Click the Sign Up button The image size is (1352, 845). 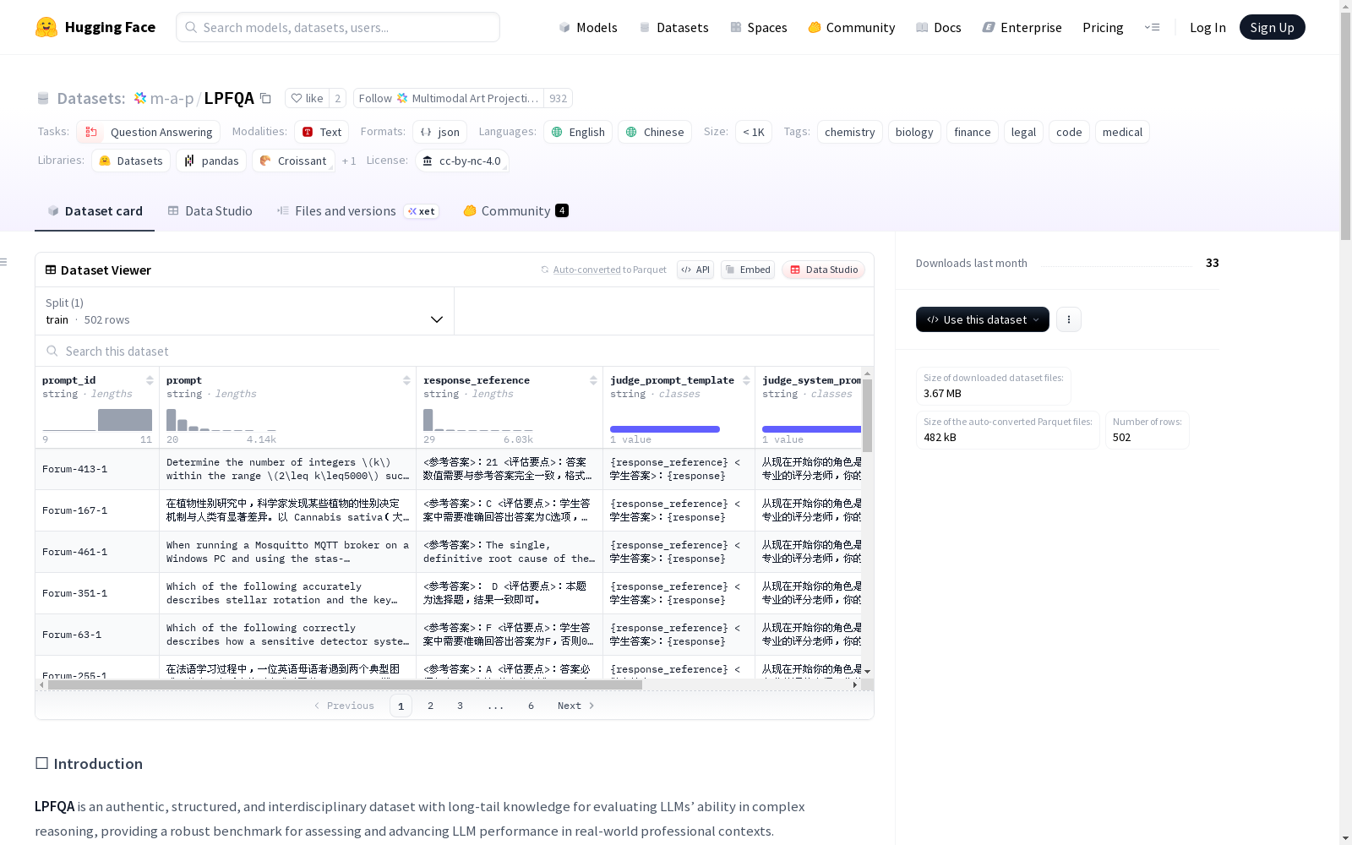click(x=1273, y=27)
